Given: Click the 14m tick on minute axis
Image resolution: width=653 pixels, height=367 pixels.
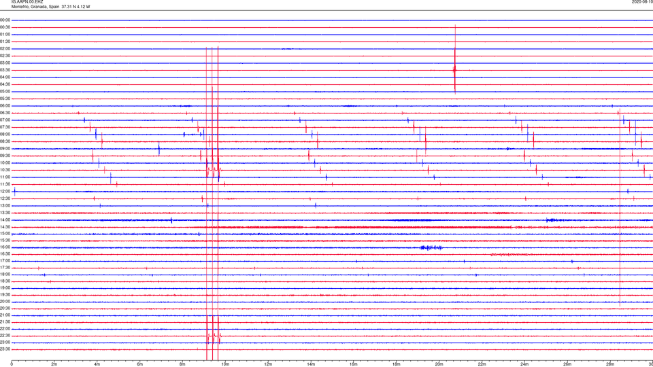Looking at the screenshot, I should [311, 364].
